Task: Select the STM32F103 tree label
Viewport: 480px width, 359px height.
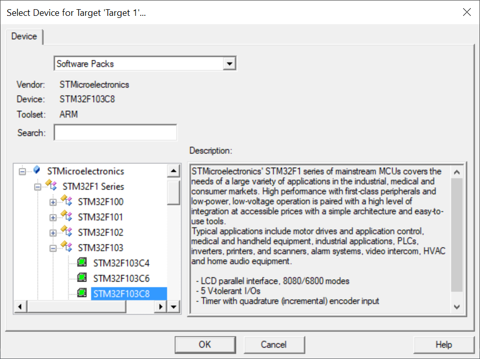Action: (x=100, y=248)
